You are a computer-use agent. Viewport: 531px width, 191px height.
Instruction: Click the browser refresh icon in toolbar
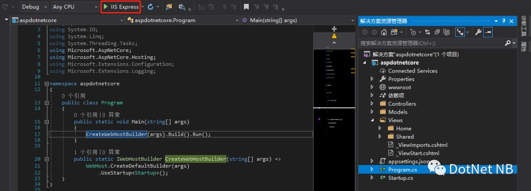150,7
